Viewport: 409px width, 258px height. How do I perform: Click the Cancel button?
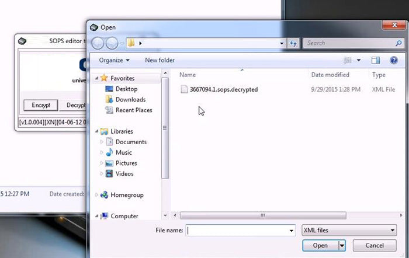pos(375,246)
